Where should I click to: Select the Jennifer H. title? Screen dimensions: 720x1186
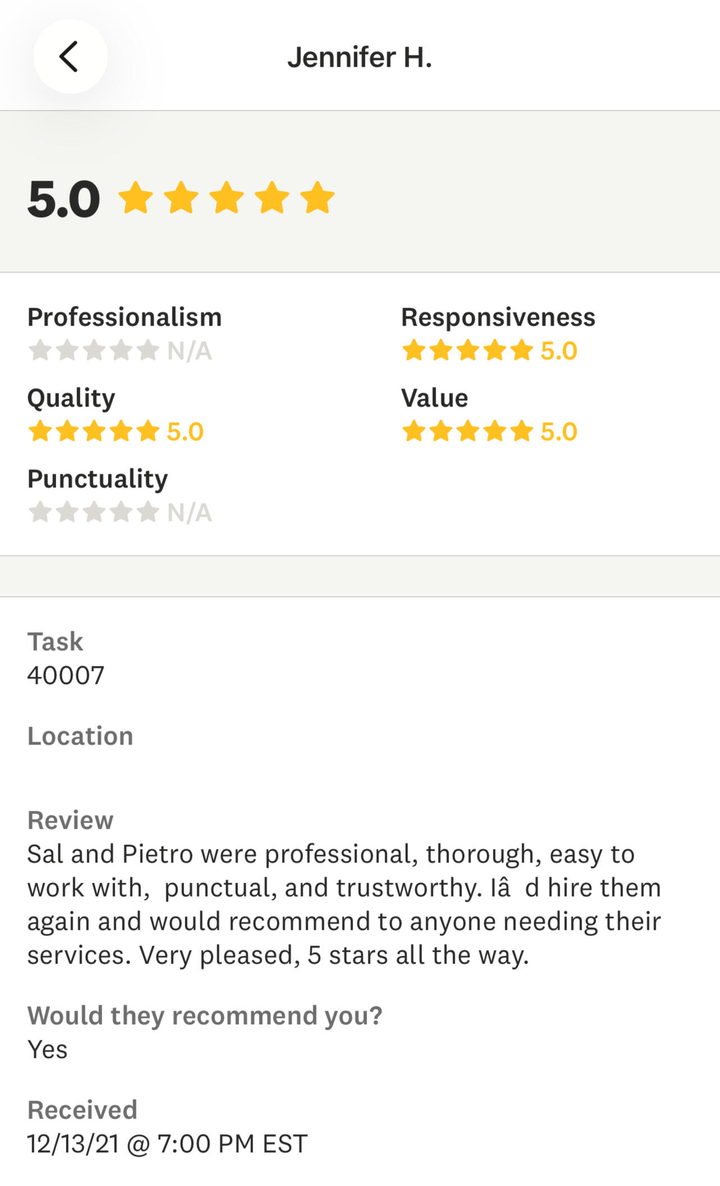(x=360, y=57)
